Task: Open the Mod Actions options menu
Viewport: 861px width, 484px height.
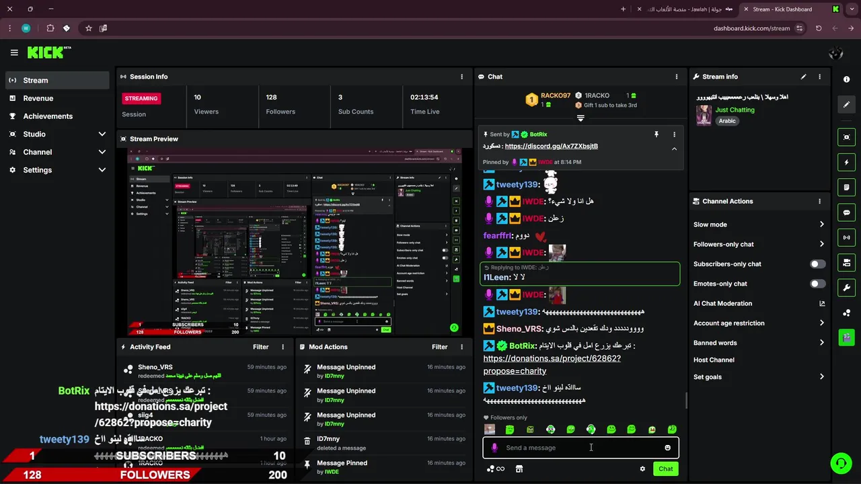Action: click(x=461, y=347)
